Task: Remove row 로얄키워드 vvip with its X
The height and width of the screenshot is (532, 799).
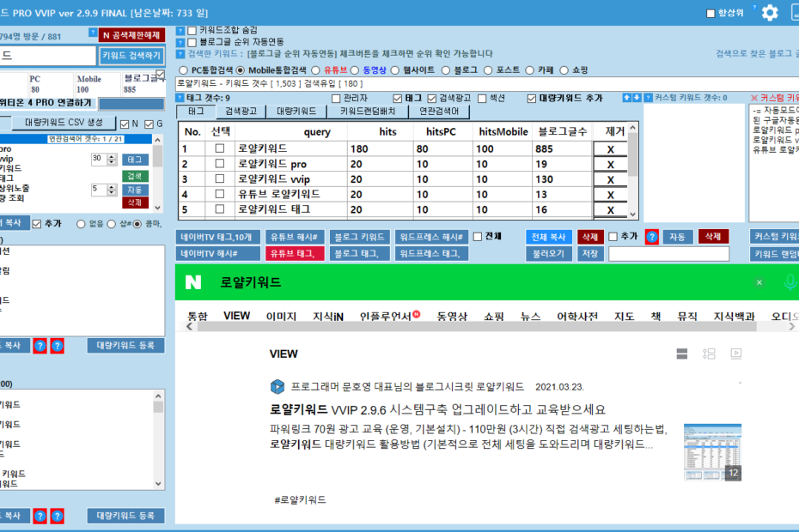Action: [611, 179]
